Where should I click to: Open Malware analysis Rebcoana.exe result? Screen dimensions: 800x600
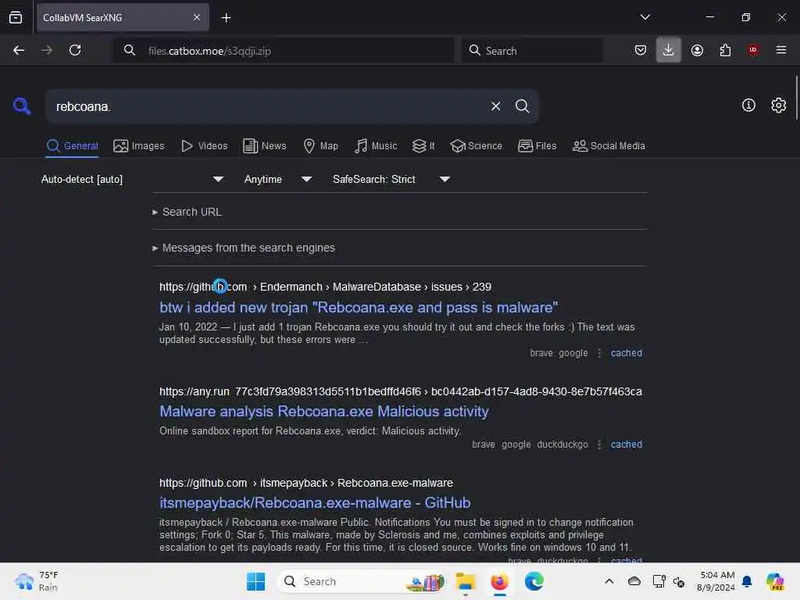[324, 411]
